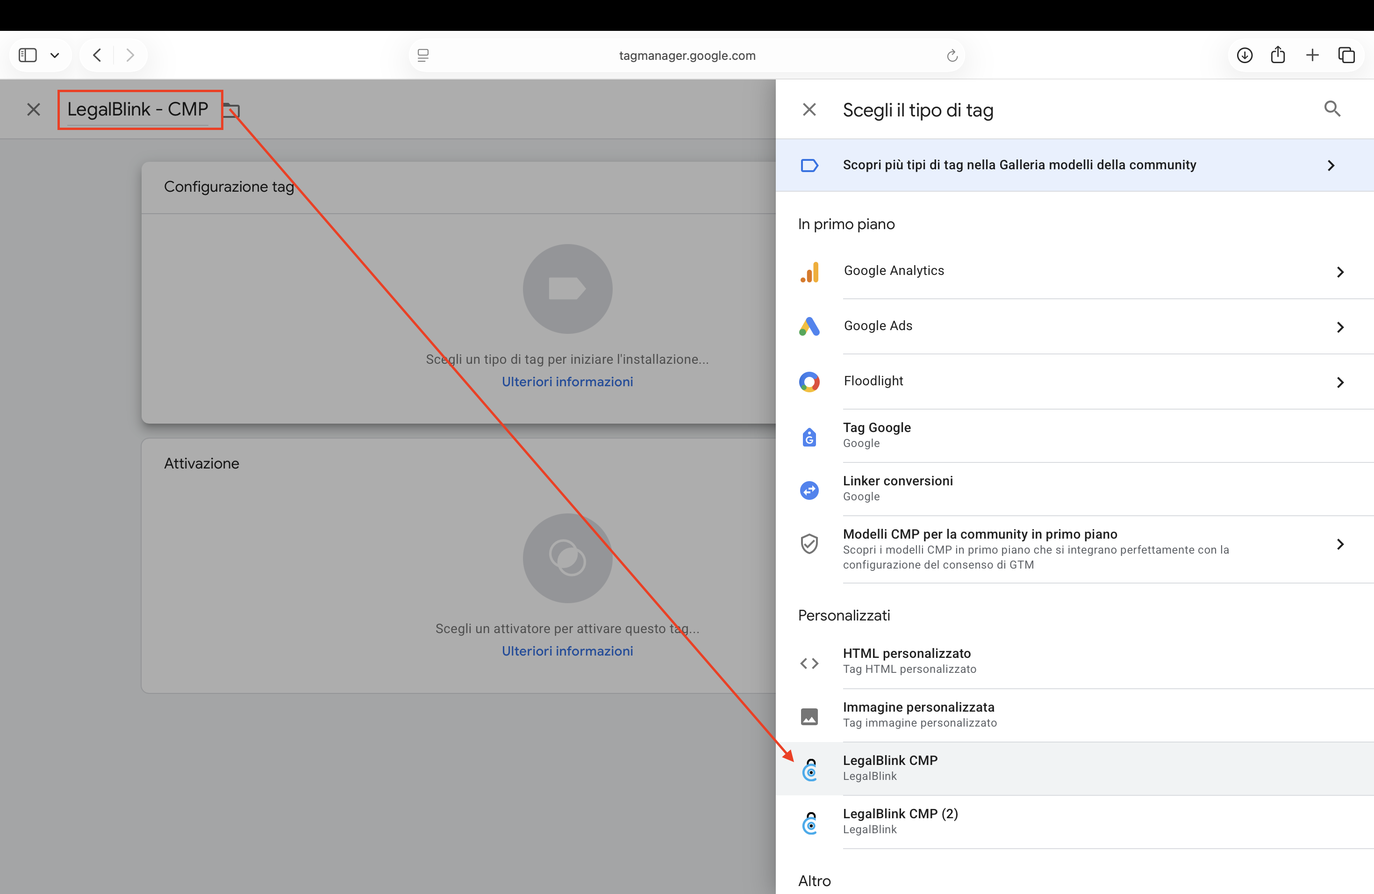The image size is (1374, 894).
Task: Open Safari downloads icon
Action: coord(1245,56)
